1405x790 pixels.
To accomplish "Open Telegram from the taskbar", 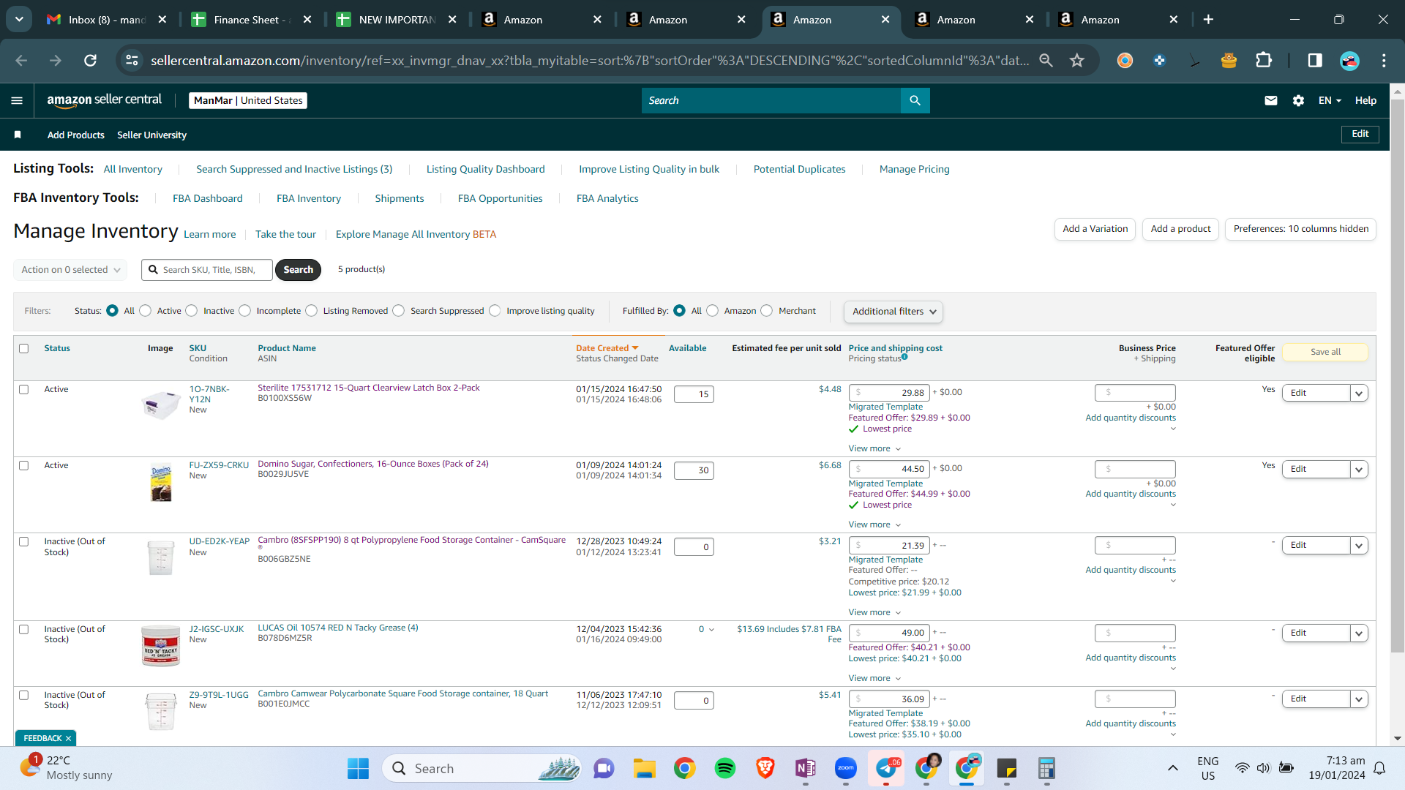I will coord(886,768).
